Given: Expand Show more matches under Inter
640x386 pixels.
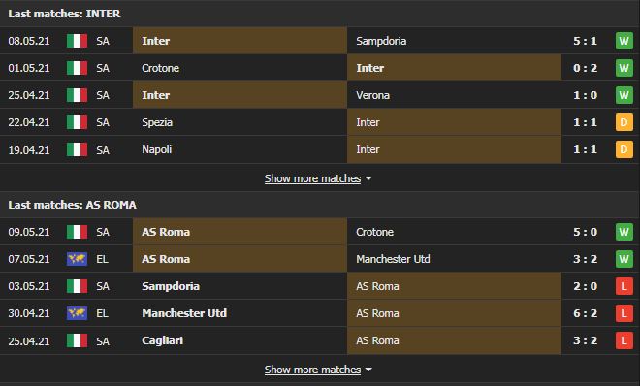Looking at the screenshot, I should [x=312, y=178].
